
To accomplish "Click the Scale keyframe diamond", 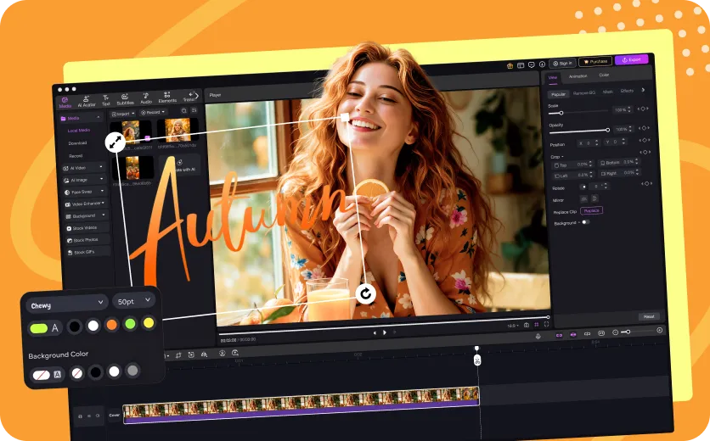I will tap(643, 109).
